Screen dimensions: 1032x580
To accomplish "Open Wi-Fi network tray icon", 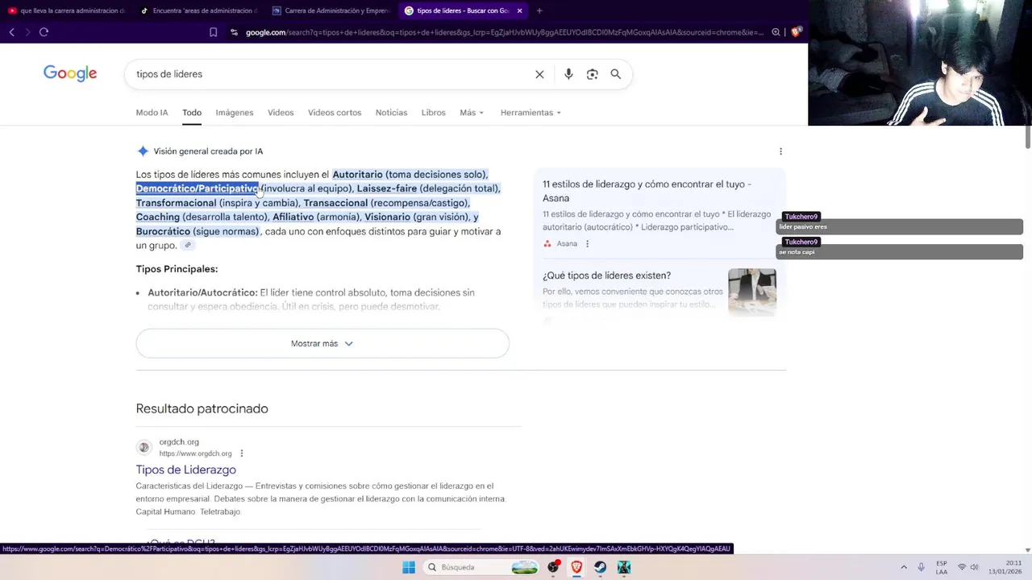I will tap(961, 567).
